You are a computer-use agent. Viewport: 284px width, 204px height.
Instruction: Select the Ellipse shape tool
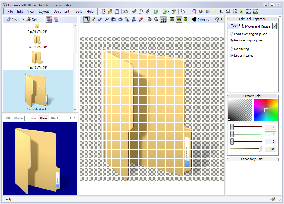point(120,19)
